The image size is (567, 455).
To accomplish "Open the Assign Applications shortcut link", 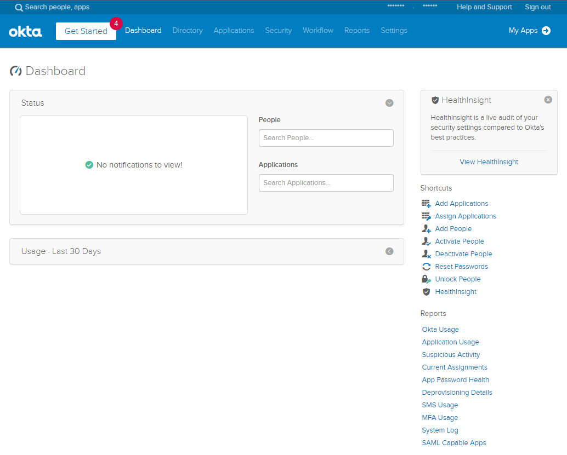I will [466, 216].
